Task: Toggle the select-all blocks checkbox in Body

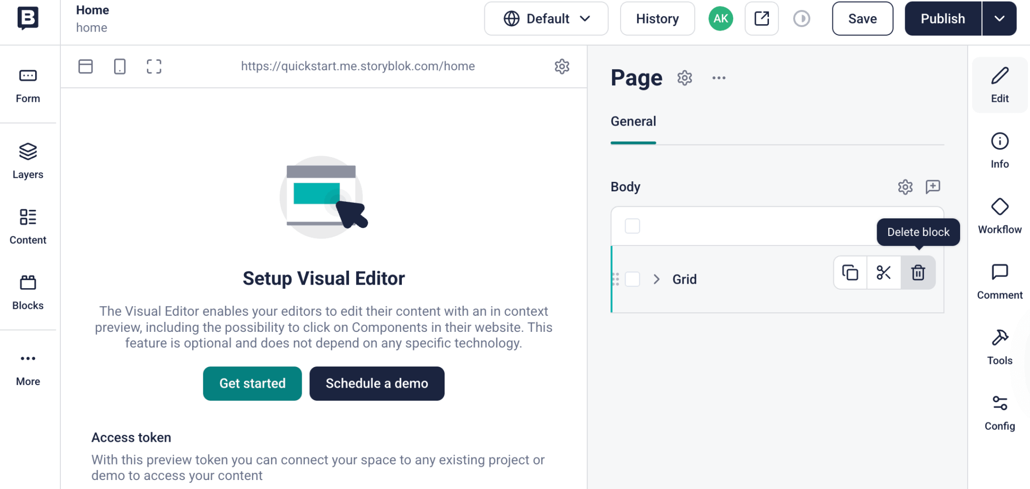Action: [632, 226]
